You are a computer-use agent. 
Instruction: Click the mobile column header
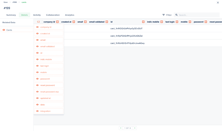(x=184, y=22)
